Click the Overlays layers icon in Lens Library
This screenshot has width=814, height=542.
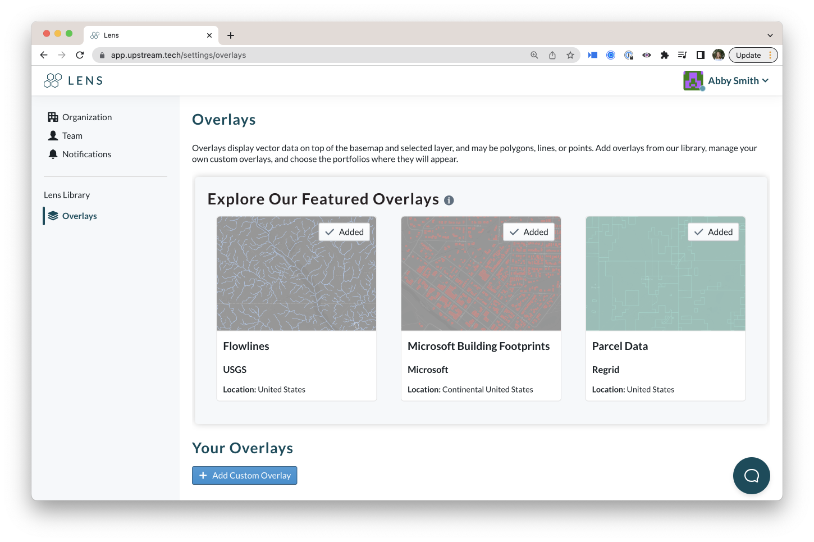click(53, 215)
